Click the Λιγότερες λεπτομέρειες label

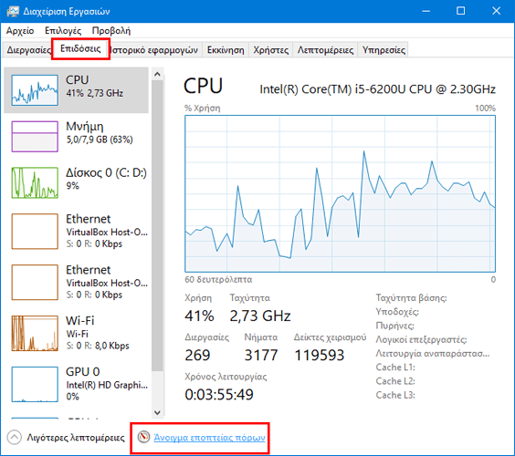(x=76, y=438)
